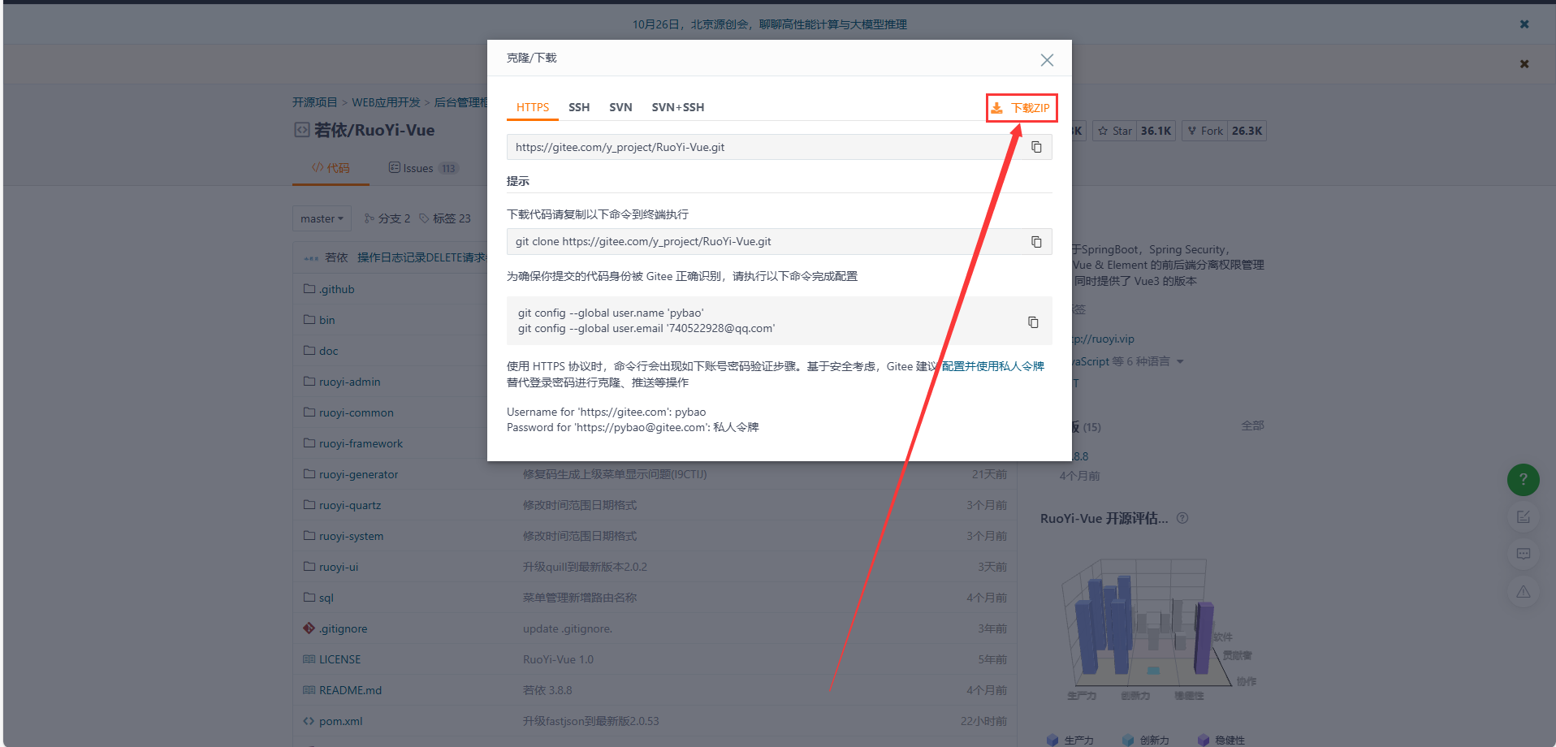Open the master branch dropdown

[322, 218]
